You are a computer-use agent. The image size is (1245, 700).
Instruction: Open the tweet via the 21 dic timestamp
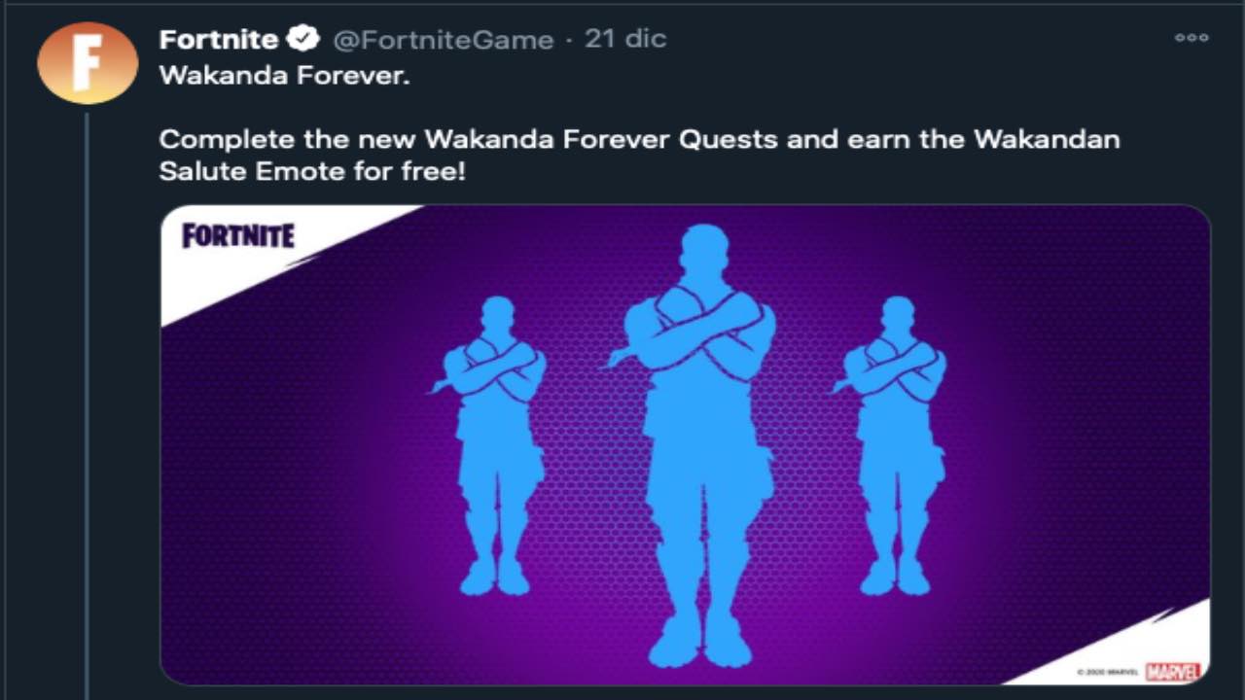point(624,39)
